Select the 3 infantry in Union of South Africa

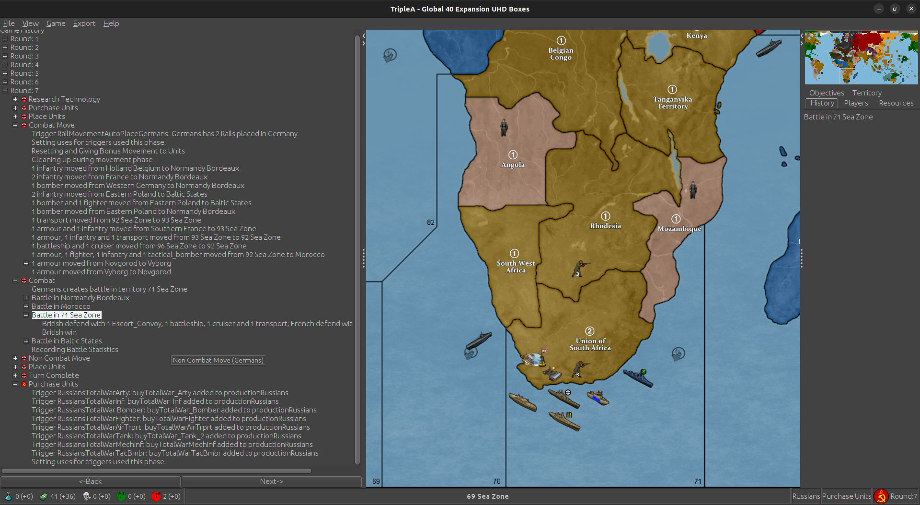coord(580,369)
